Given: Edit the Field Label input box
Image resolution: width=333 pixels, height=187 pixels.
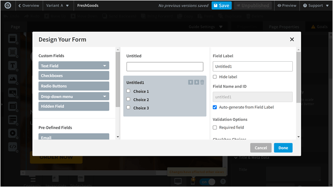Looking at the screenshot, I should tap(253, 67).
